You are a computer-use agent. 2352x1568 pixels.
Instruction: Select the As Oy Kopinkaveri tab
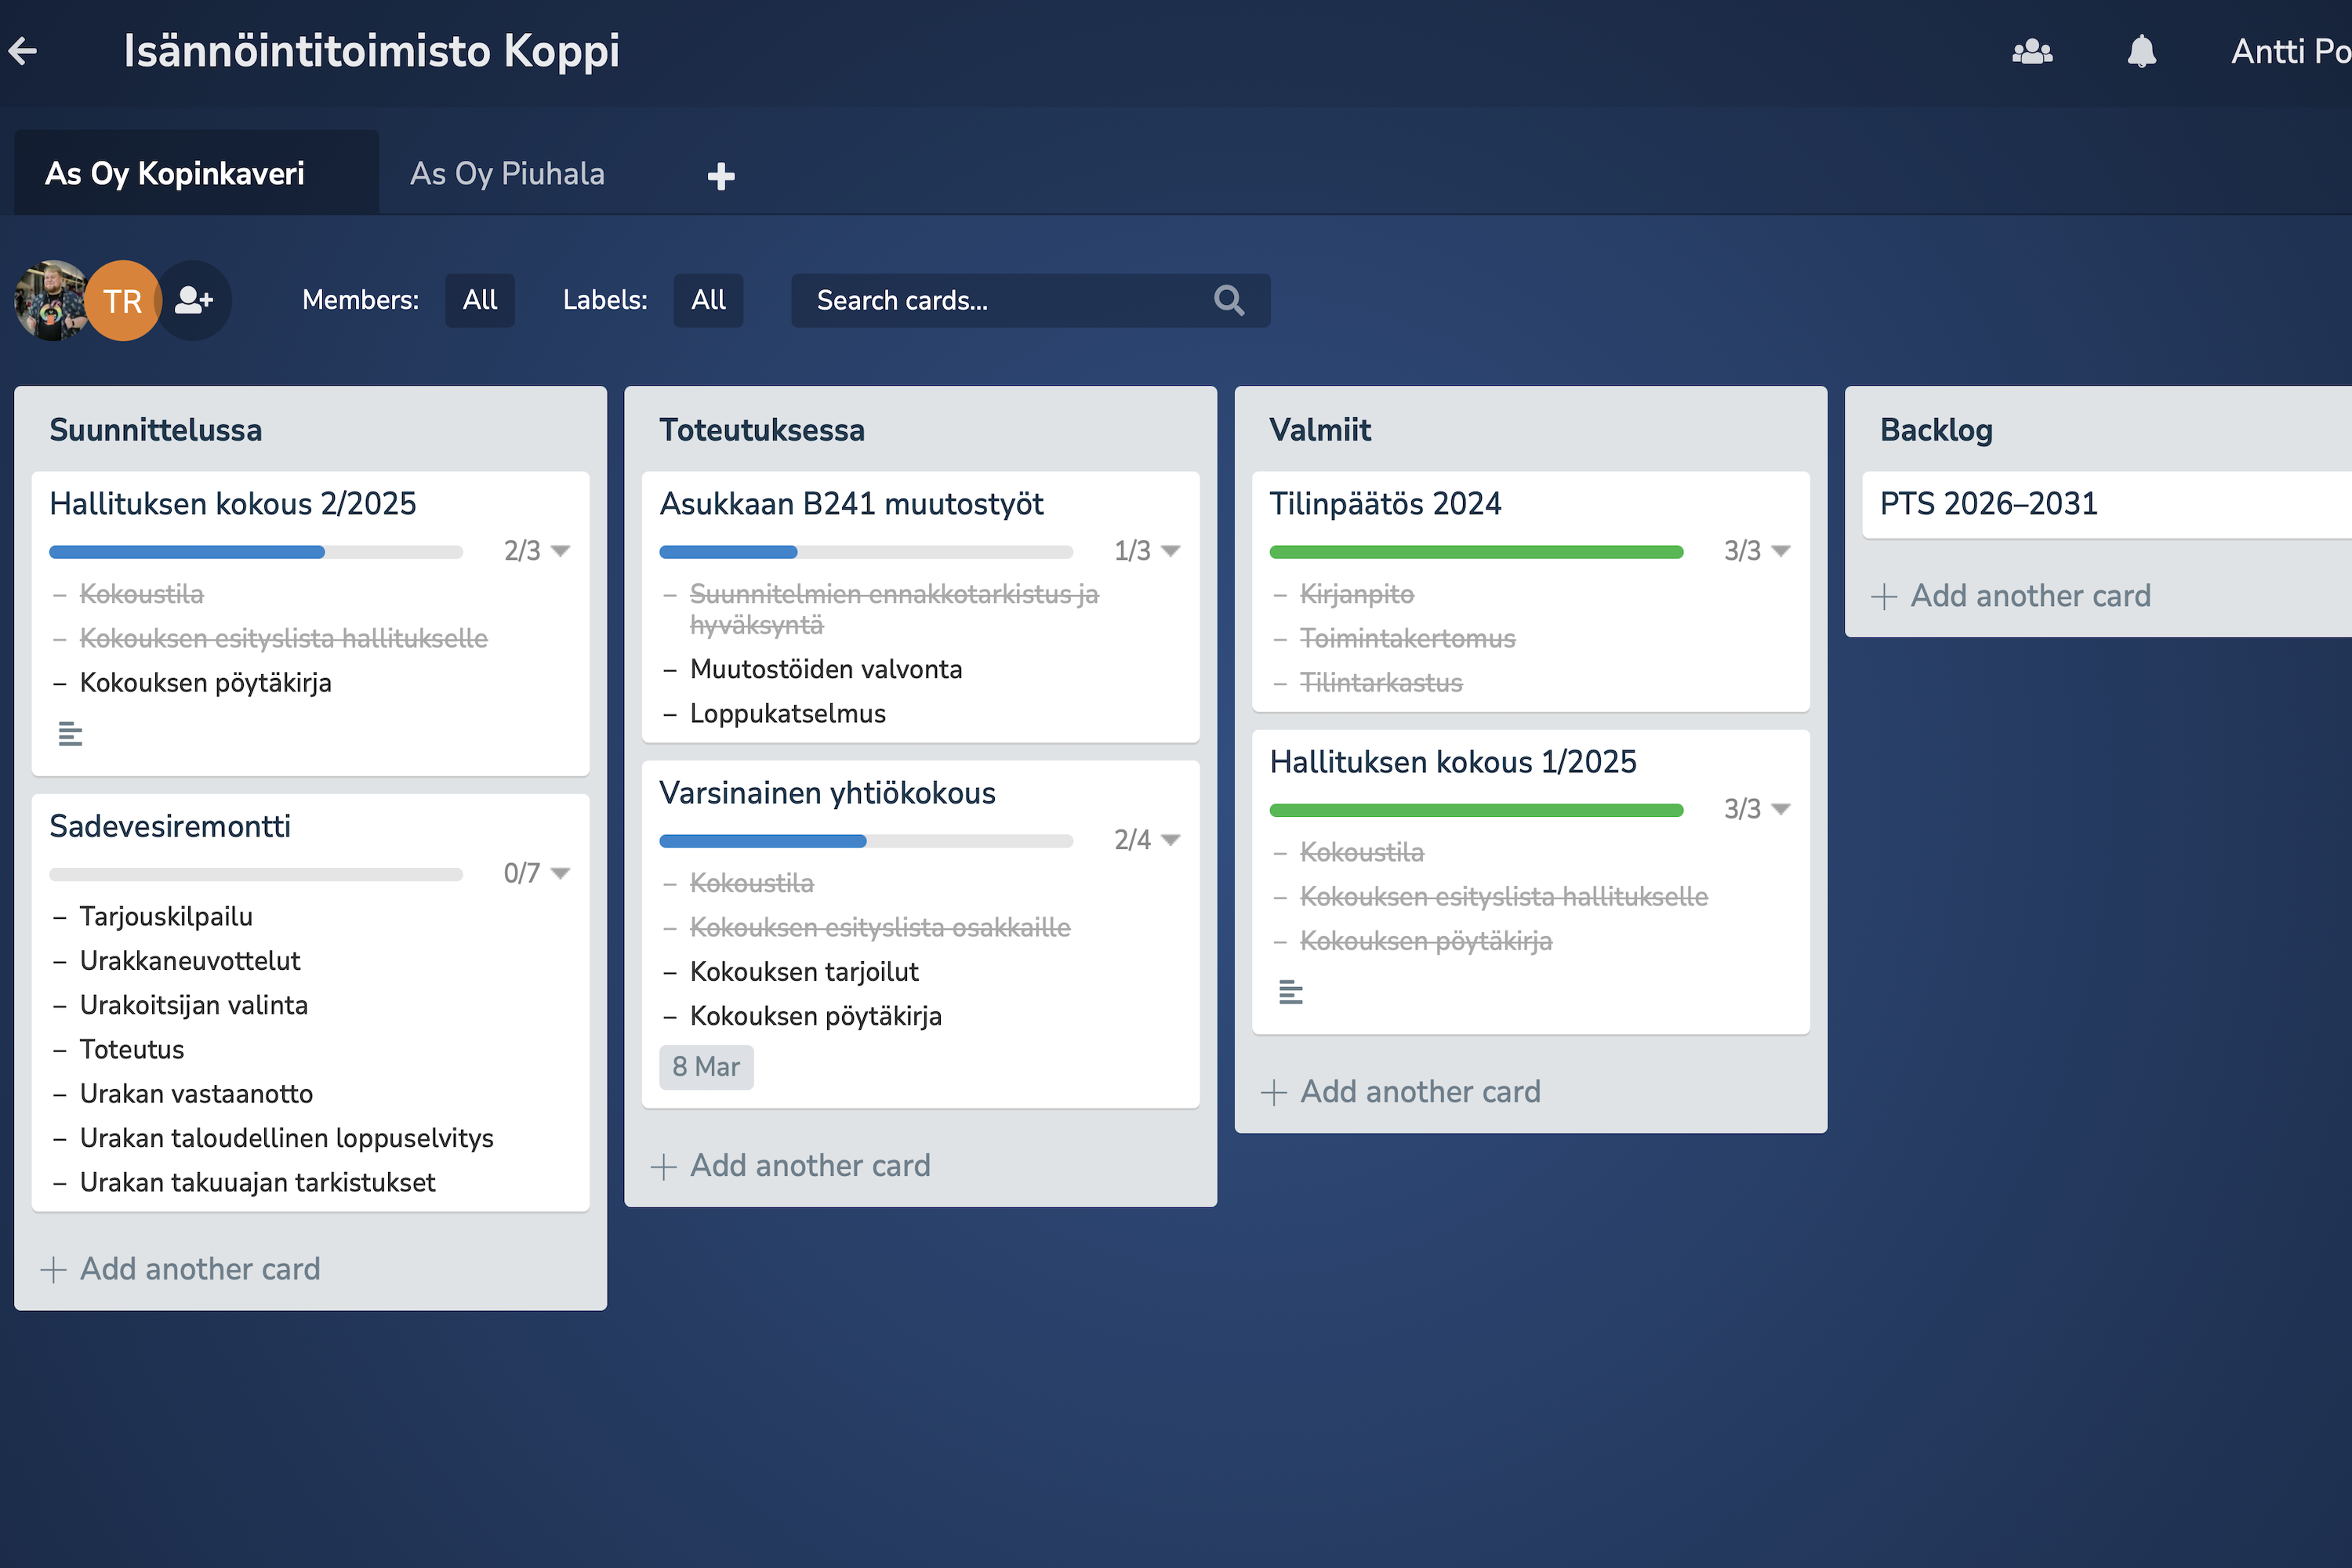(175, 174)
